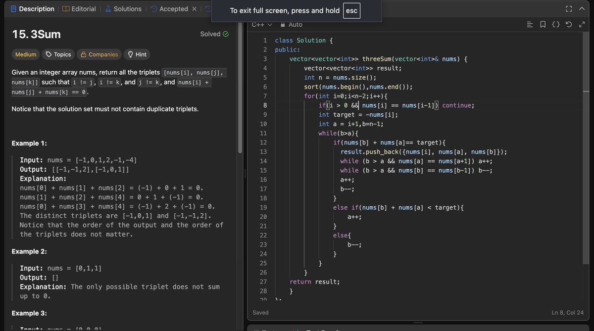Image resolution: width=594 pixels, height=331 pixels.
Task: Click the Solutions flask icon
Action: (108, 9)
